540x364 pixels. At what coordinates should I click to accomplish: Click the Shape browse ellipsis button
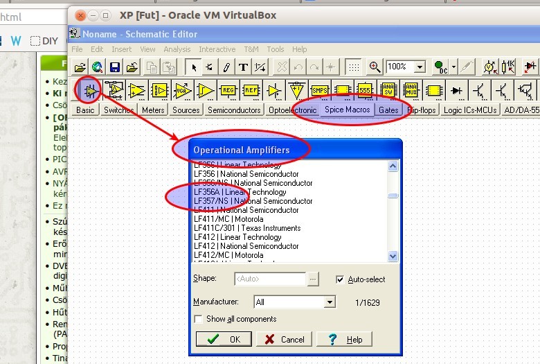[313, 279]
